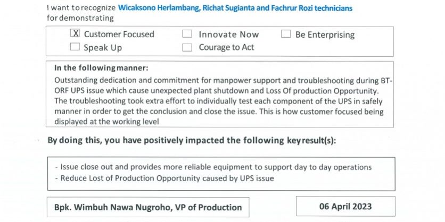Uncheck the Customer Focused checkbox

point(75,34)
